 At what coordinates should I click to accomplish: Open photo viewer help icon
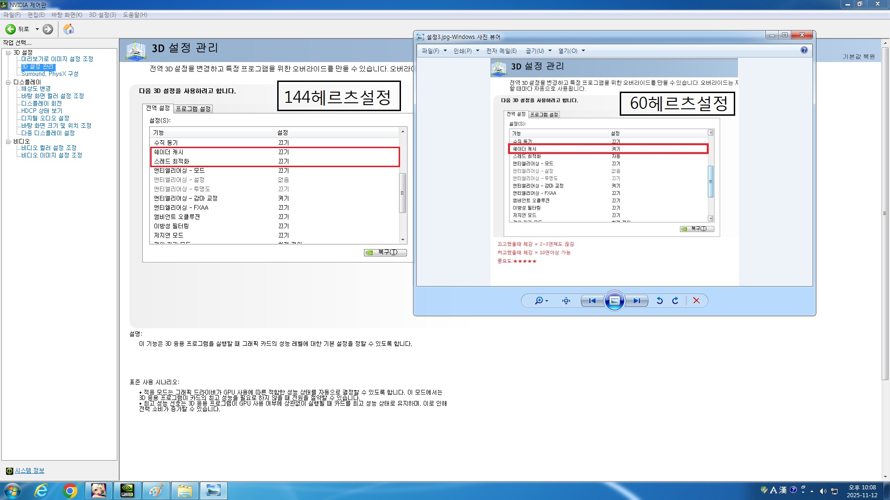coord(804,50)
